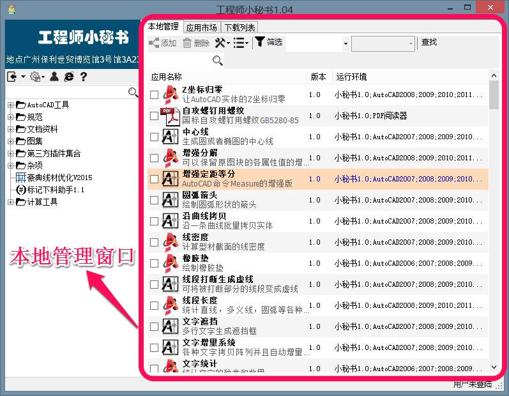509x396 pixels.
Task: Click the icon of 线段长度 row
Action: point(171,305)
